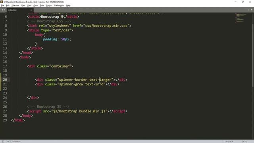254x143 pixels.
Task: Add new tab with plus icon
Action: point(248,10)
